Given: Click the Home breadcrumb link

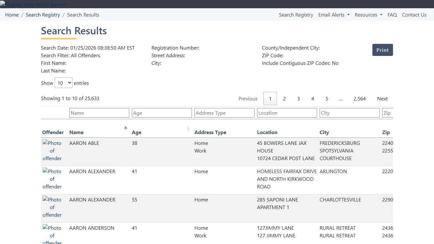Looking at the screenshot, I should tap(12, 15).
